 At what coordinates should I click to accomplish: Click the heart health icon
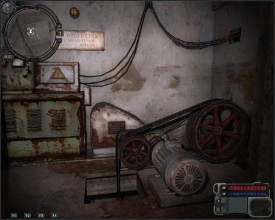click(224, 188)
